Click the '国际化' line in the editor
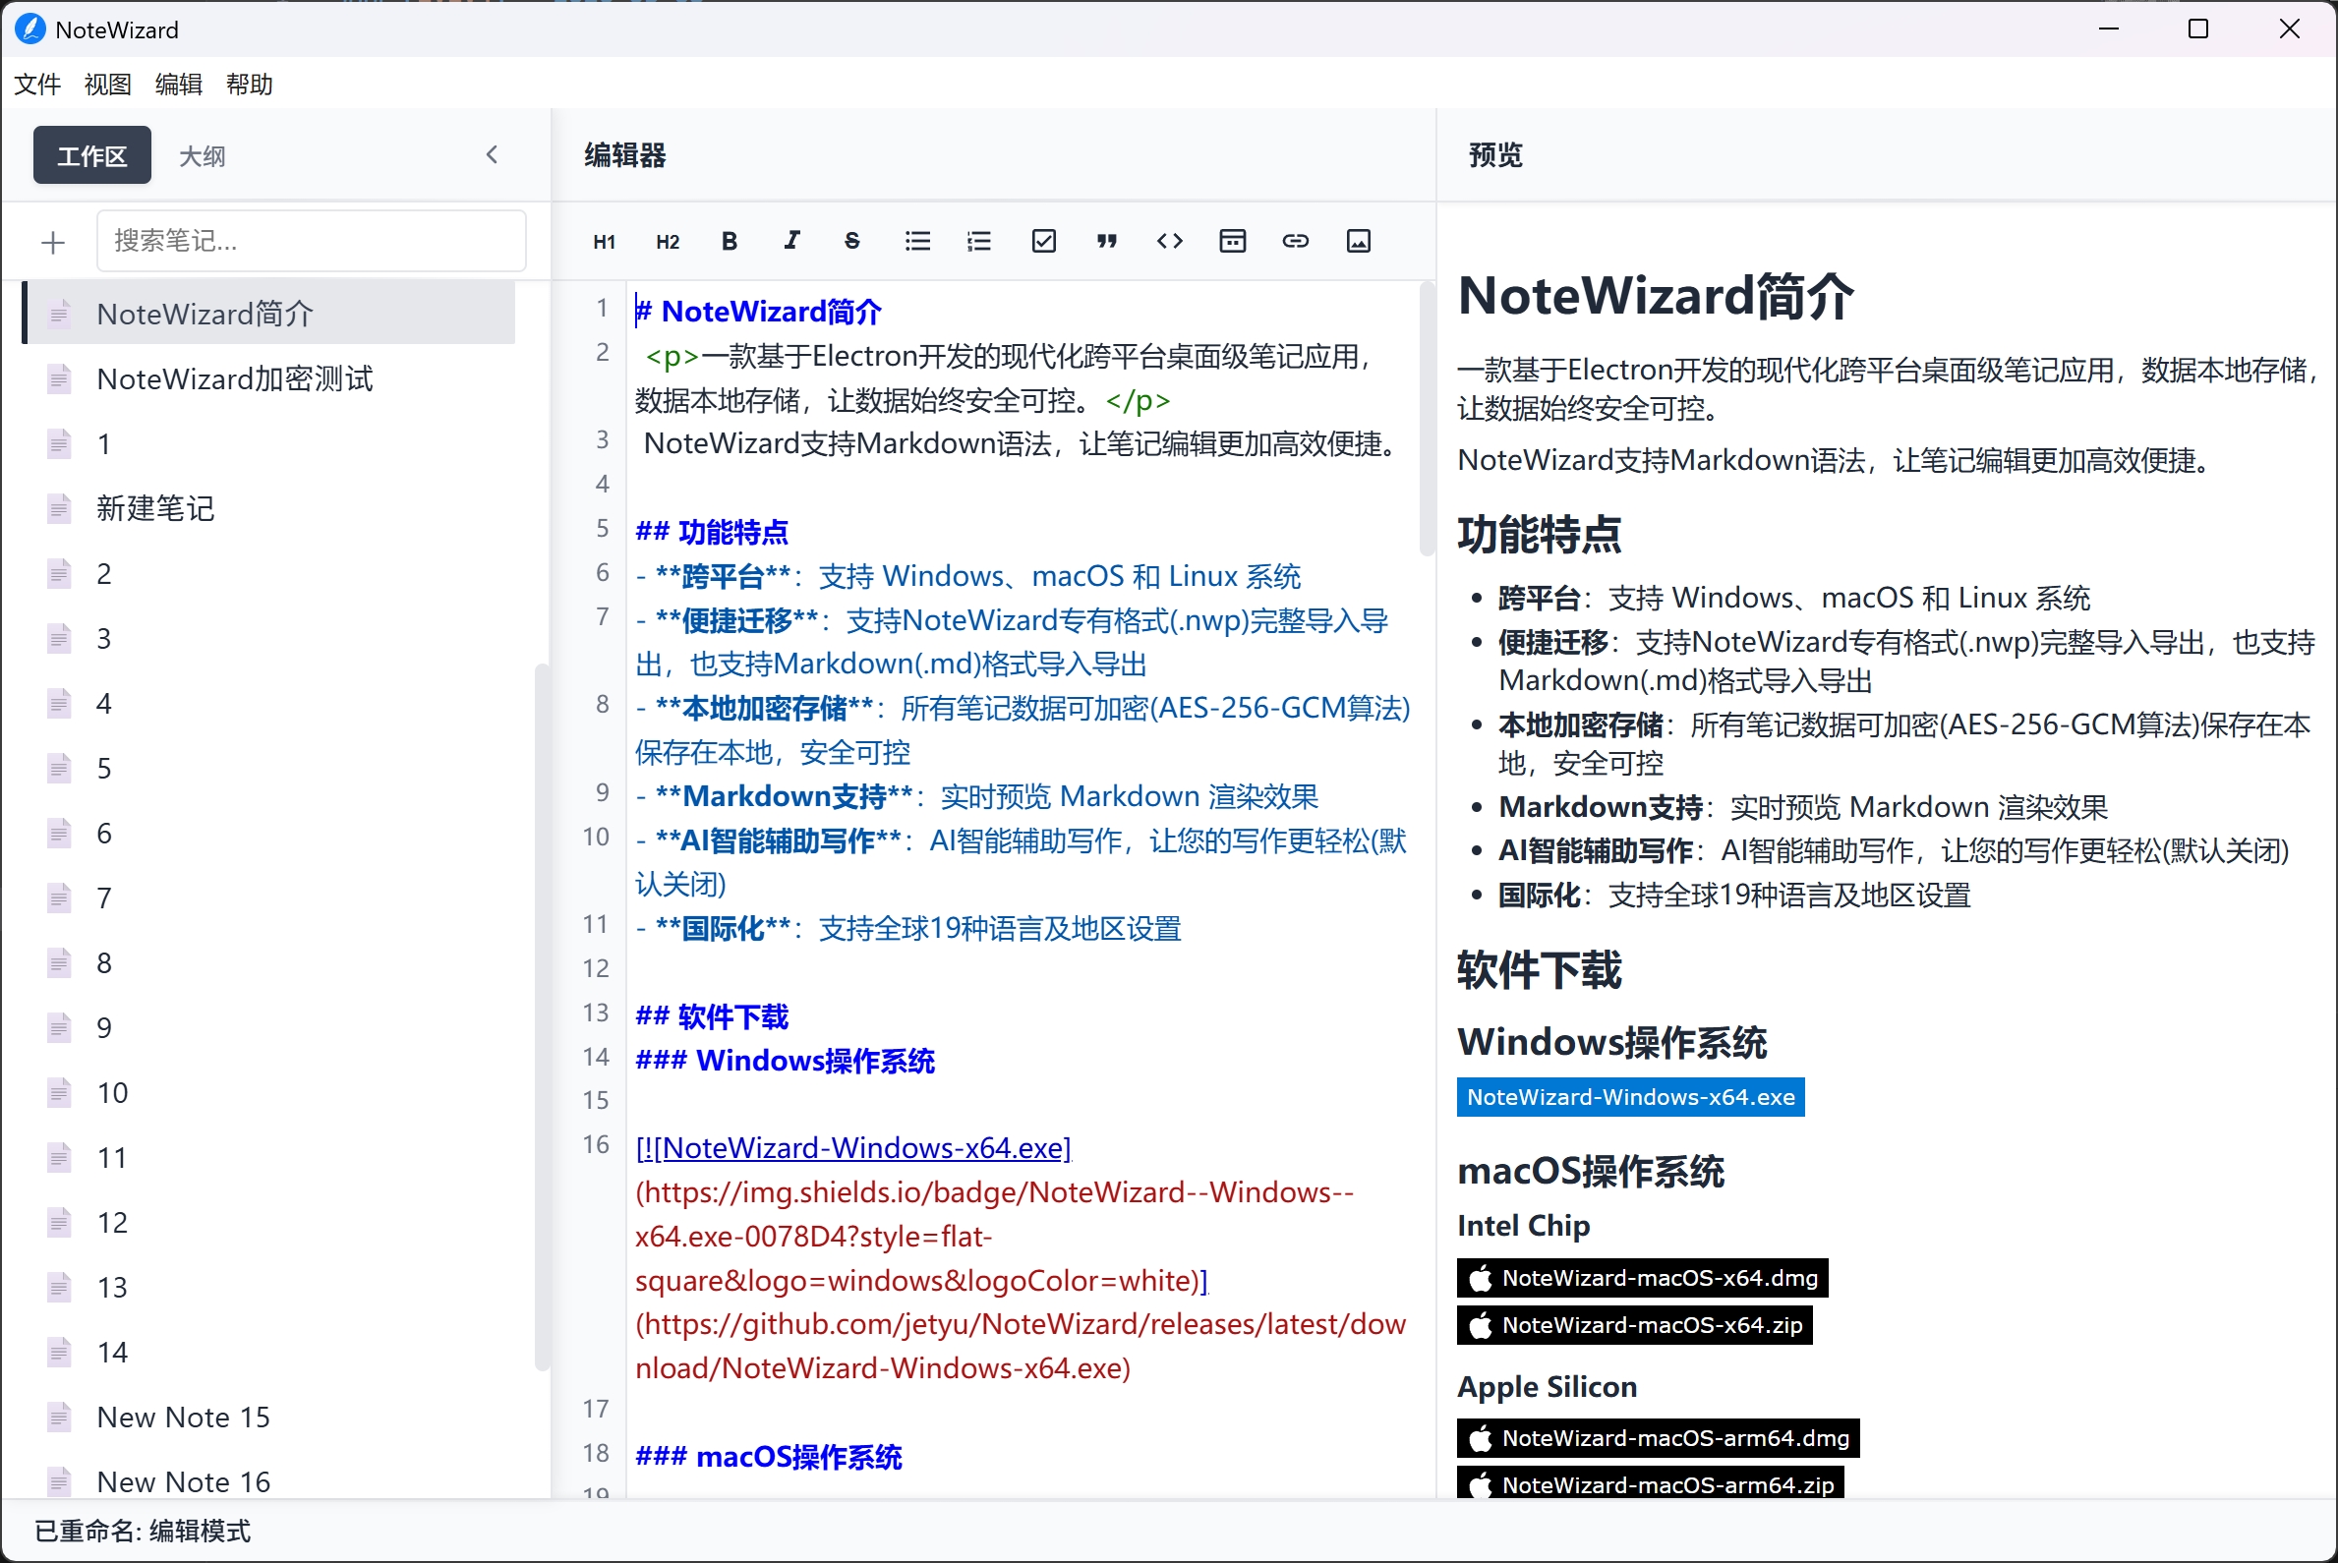 [x=908, y=929]
